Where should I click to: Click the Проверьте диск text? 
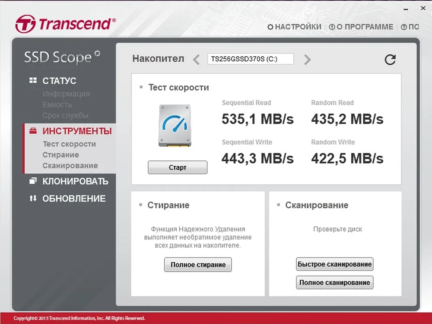tap(337, 229)
